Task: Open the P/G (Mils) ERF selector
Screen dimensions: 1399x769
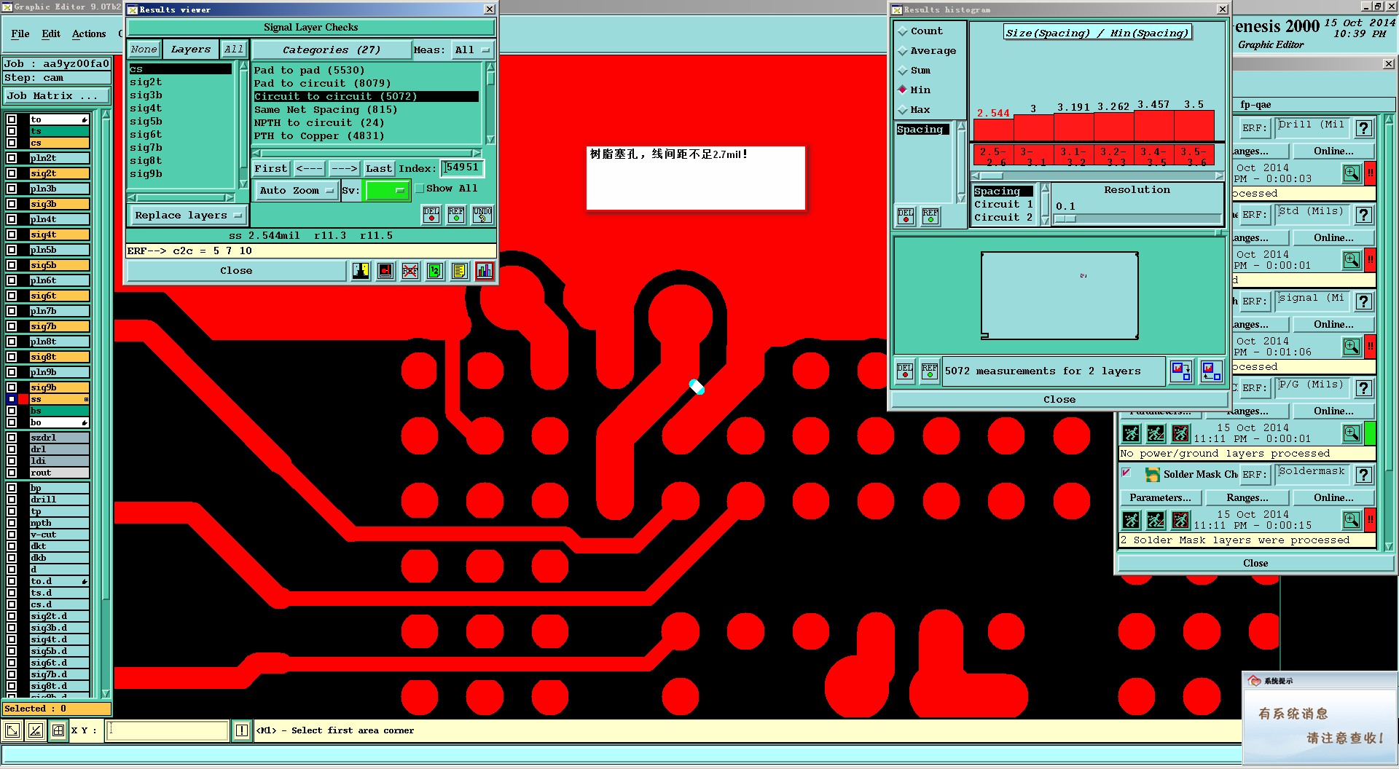Action: click(1313, 387)
